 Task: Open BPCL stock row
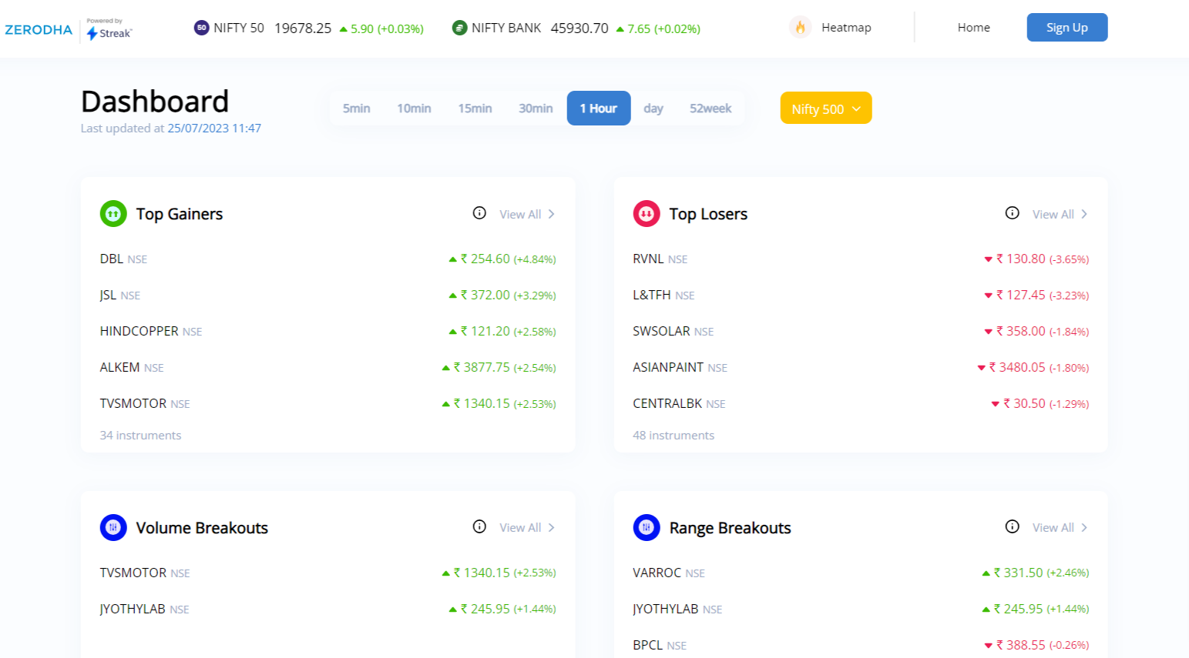click(861, 645)
